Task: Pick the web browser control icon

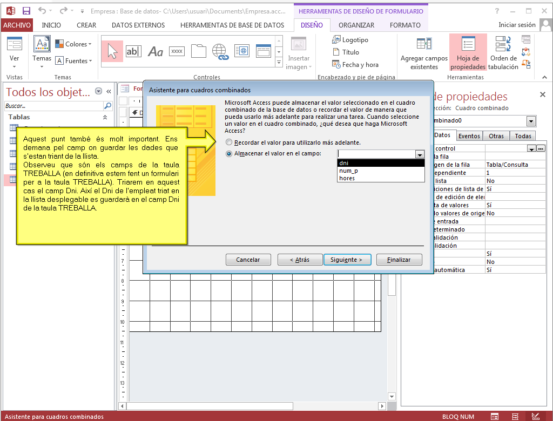Action: (242, 51)
